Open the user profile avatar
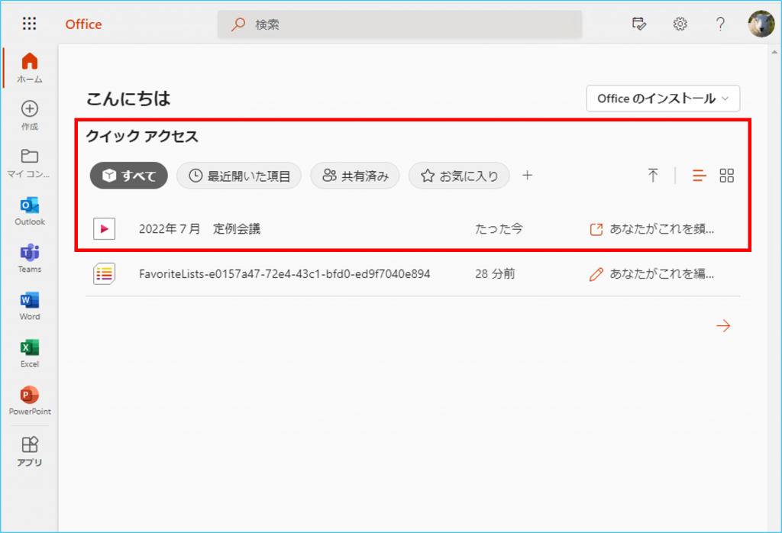This screenshot has width=782, height=533. tap(761, 24)
